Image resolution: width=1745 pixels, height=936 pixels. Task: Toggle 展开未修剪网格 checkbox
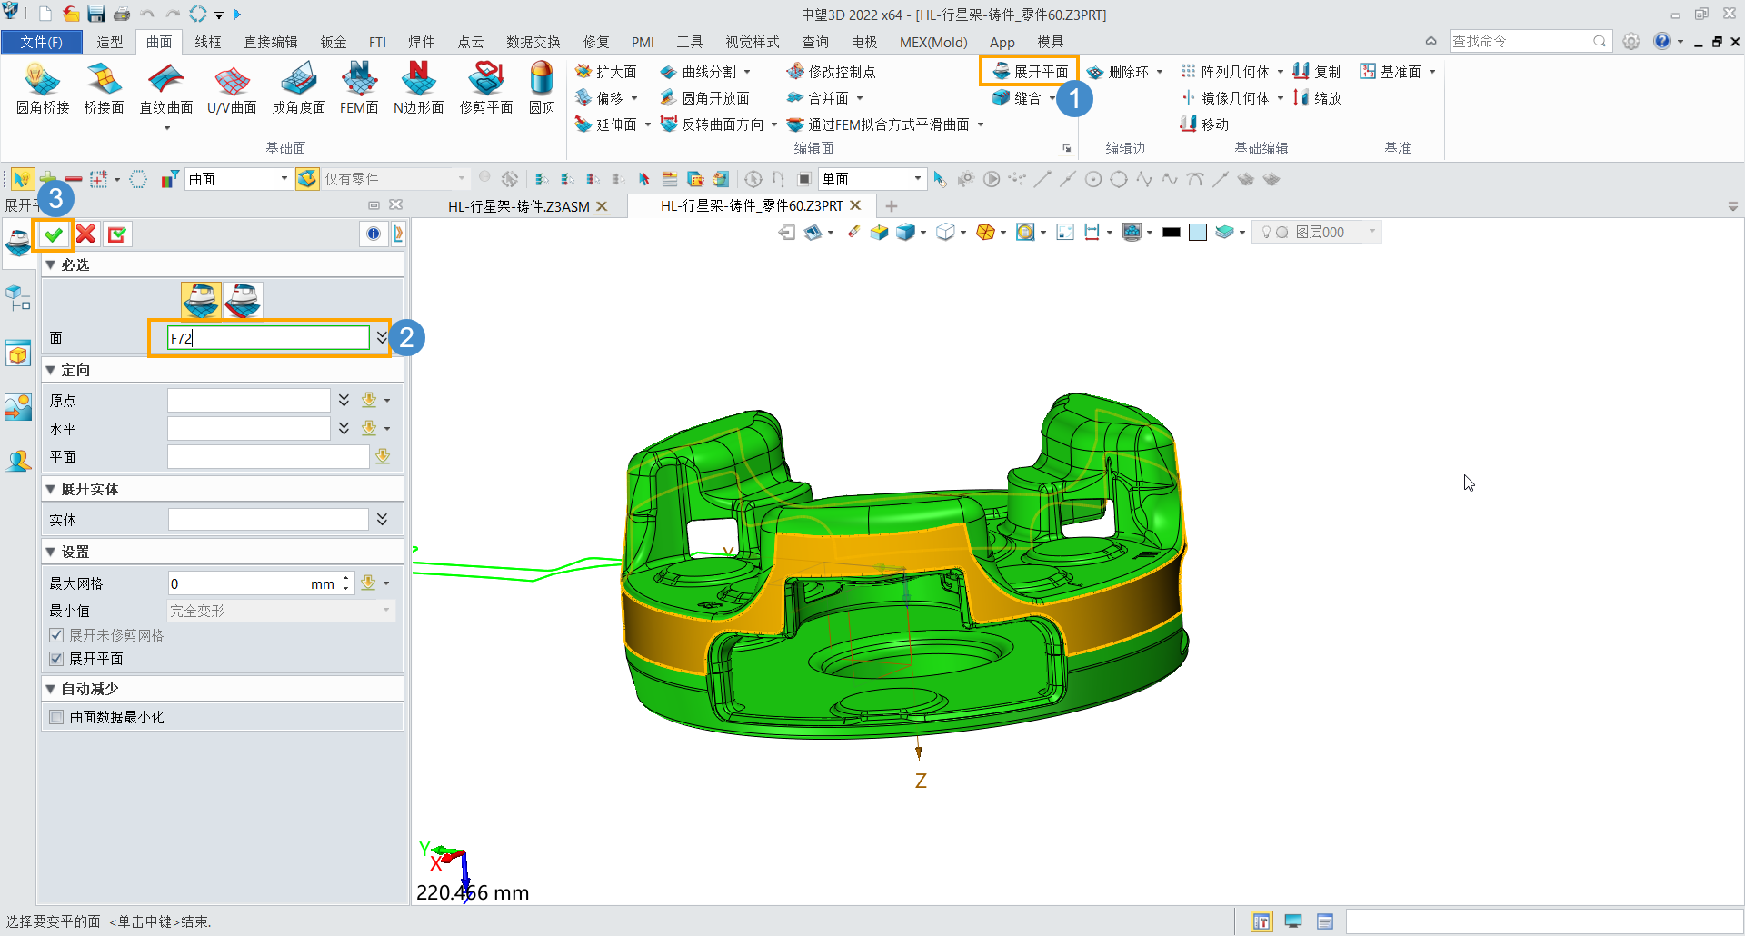click(56, 635)
